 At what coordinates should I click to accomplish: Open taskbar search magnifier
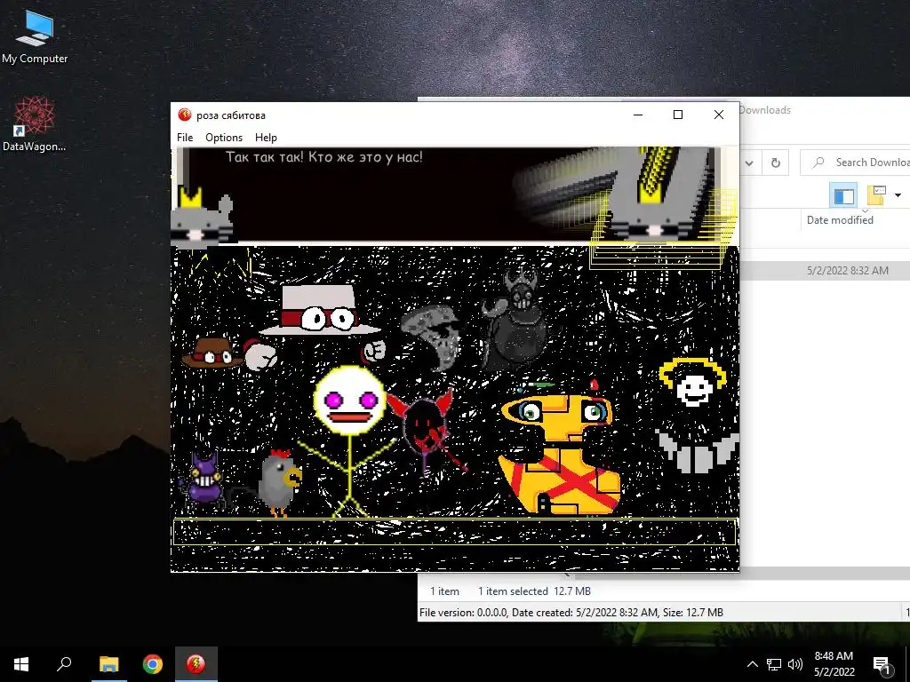[64, 664]
